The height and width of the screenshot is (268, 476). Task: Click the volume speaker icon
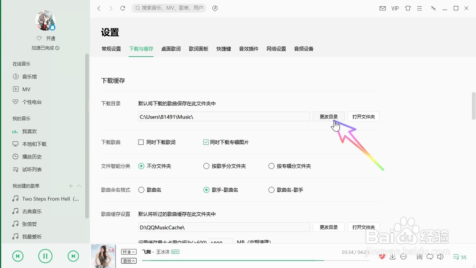[440, 257]
